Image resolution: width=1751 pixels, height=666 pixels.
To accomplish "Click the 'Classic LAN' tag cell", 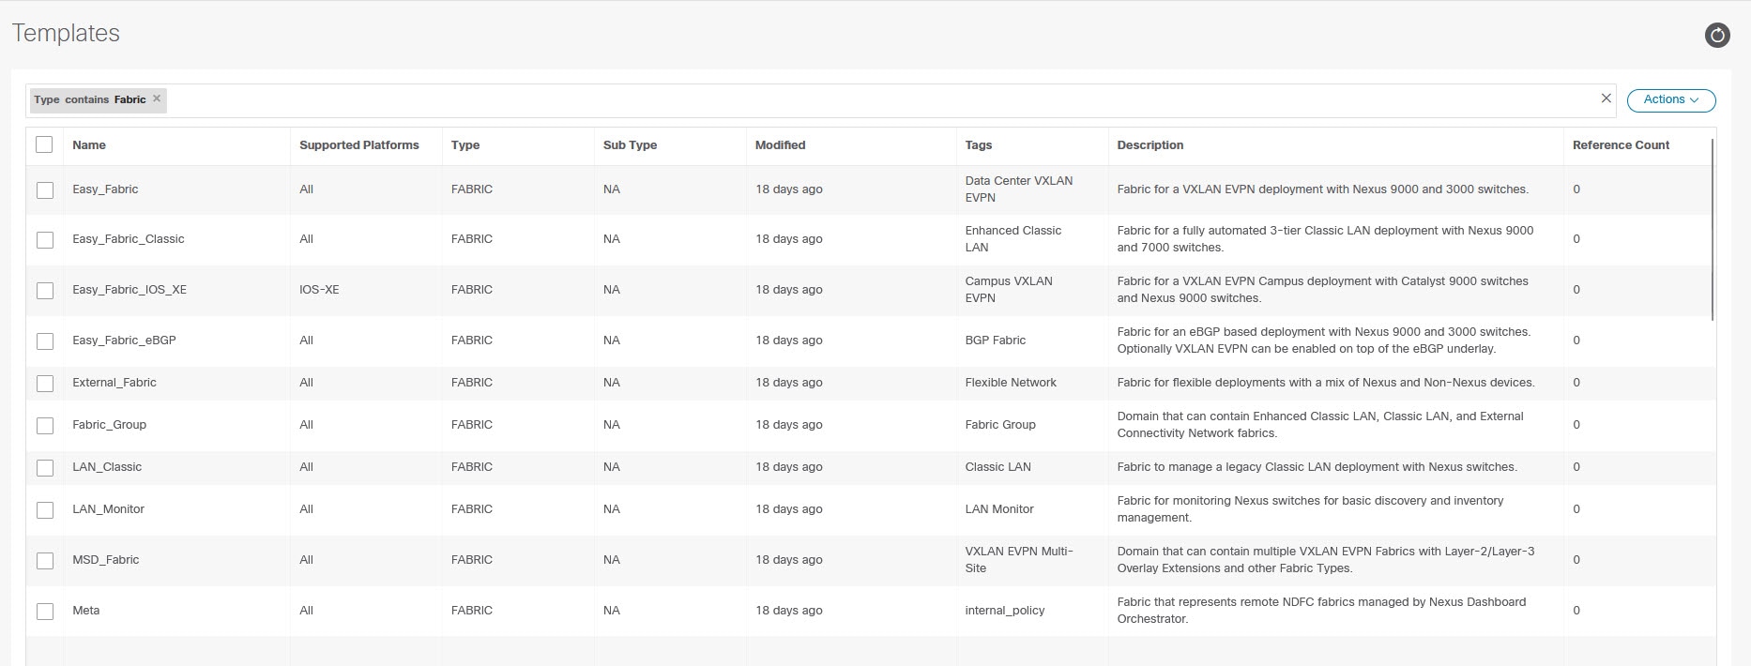I will (x=997, y=467).
